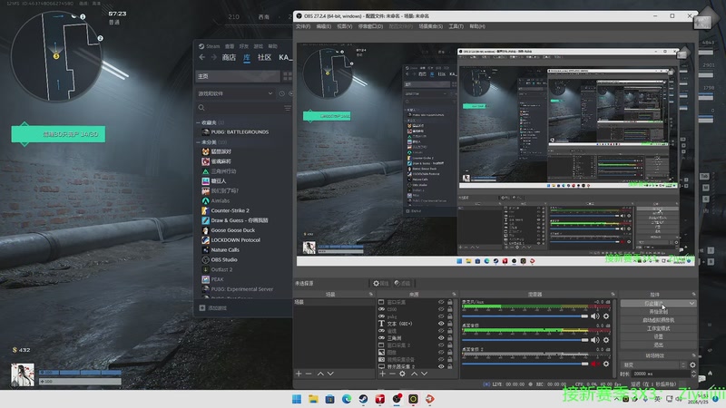This screenshot has width=726, height=408.
Task: Pop out the mixer dock panel icon
Action: pyautogui.click(x=613, y=294)
